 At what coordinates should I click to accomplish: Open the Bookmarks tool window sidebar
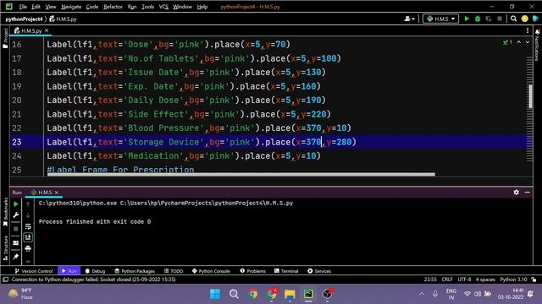(5, 212)
